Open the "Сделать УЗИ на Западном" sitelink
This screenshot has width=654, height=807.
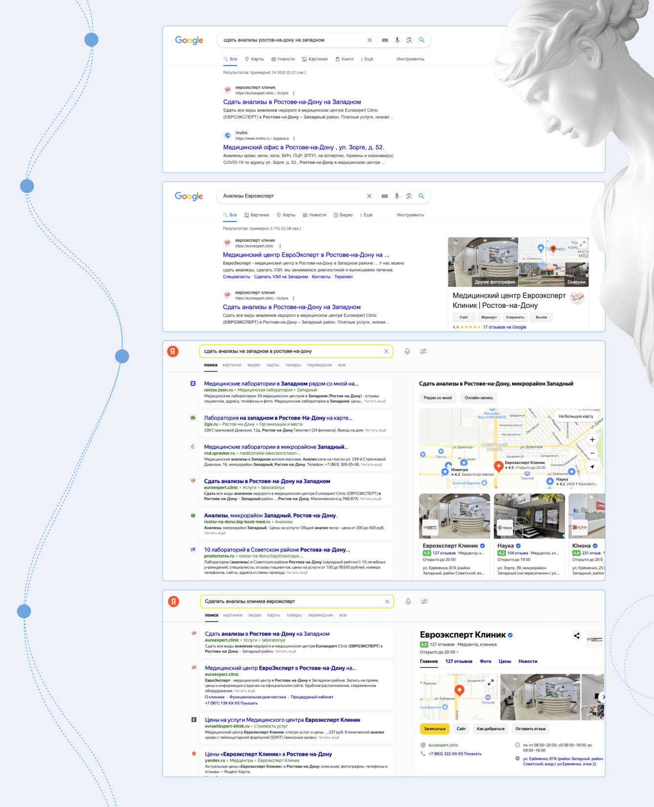(281, 277)
